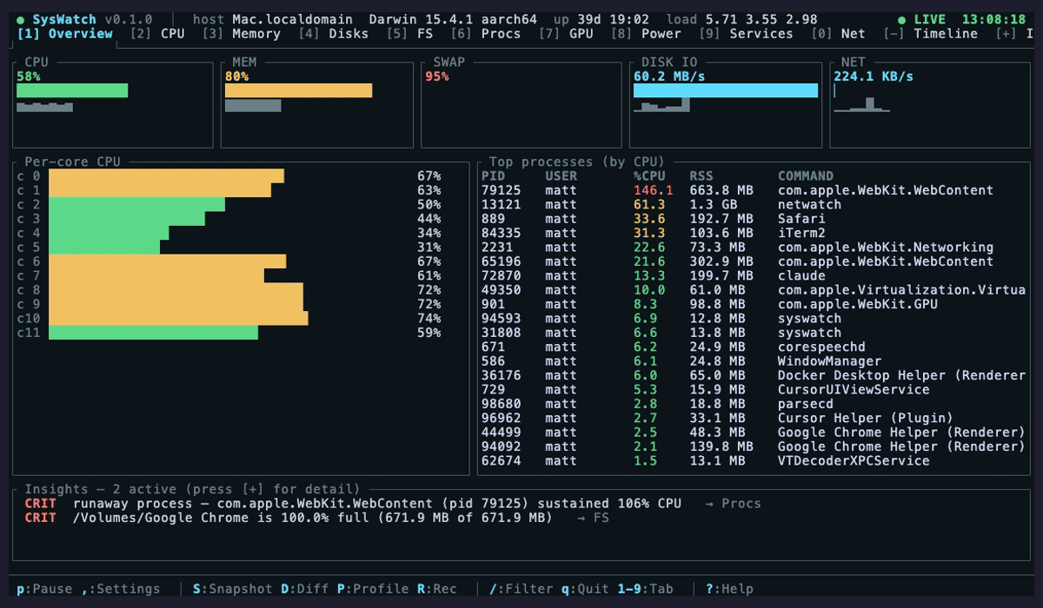Click the core c 0 usage bar
The image size is (1043, 608).
(x=166, y=176)
